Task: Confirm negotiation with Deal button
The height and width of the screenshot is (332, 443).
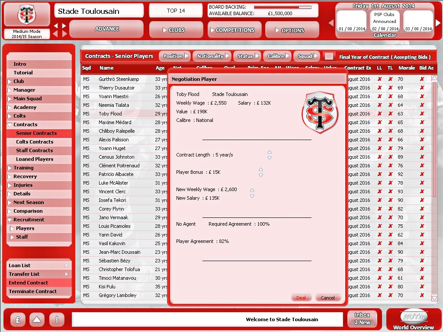Action: 301,297
